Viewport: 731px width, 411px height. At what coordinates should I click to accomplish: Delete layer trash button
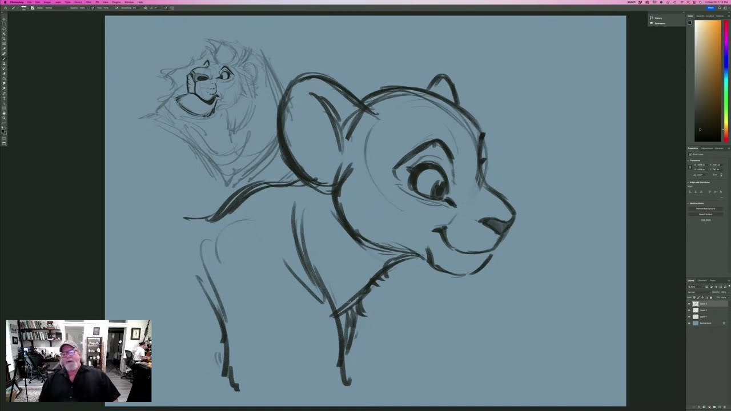[x=725, y=407]
